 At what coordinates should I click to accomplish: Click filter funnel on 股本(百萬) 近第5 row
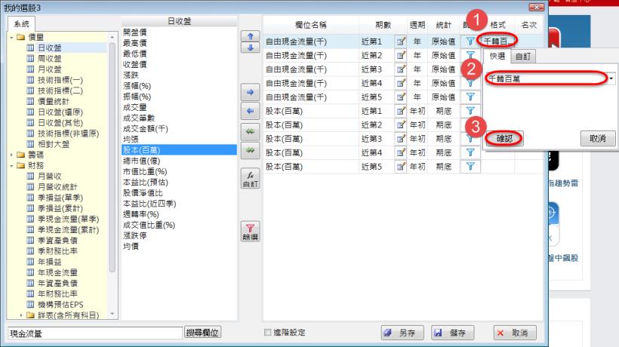[470, 167]
